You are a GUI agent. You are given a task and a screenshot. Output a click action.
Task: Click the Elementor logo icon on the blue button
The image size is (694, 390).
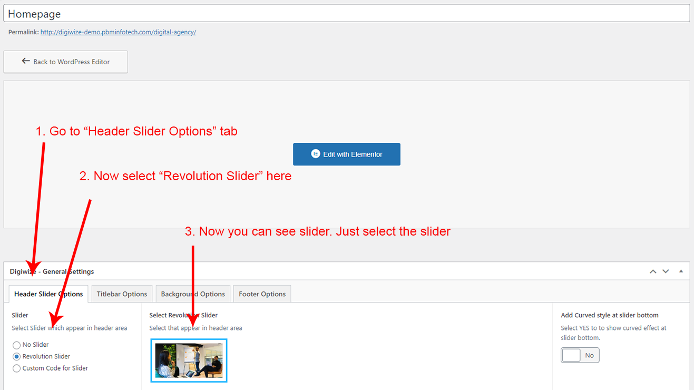pos(316,154)
